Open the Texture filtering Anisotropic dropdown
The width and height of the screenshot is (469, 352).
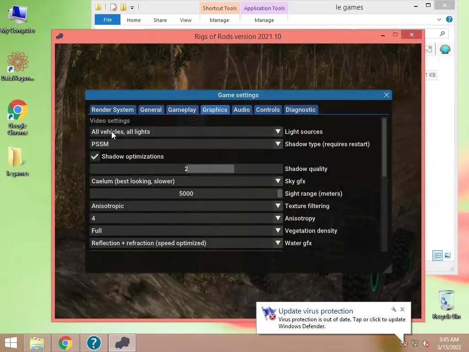186,206
